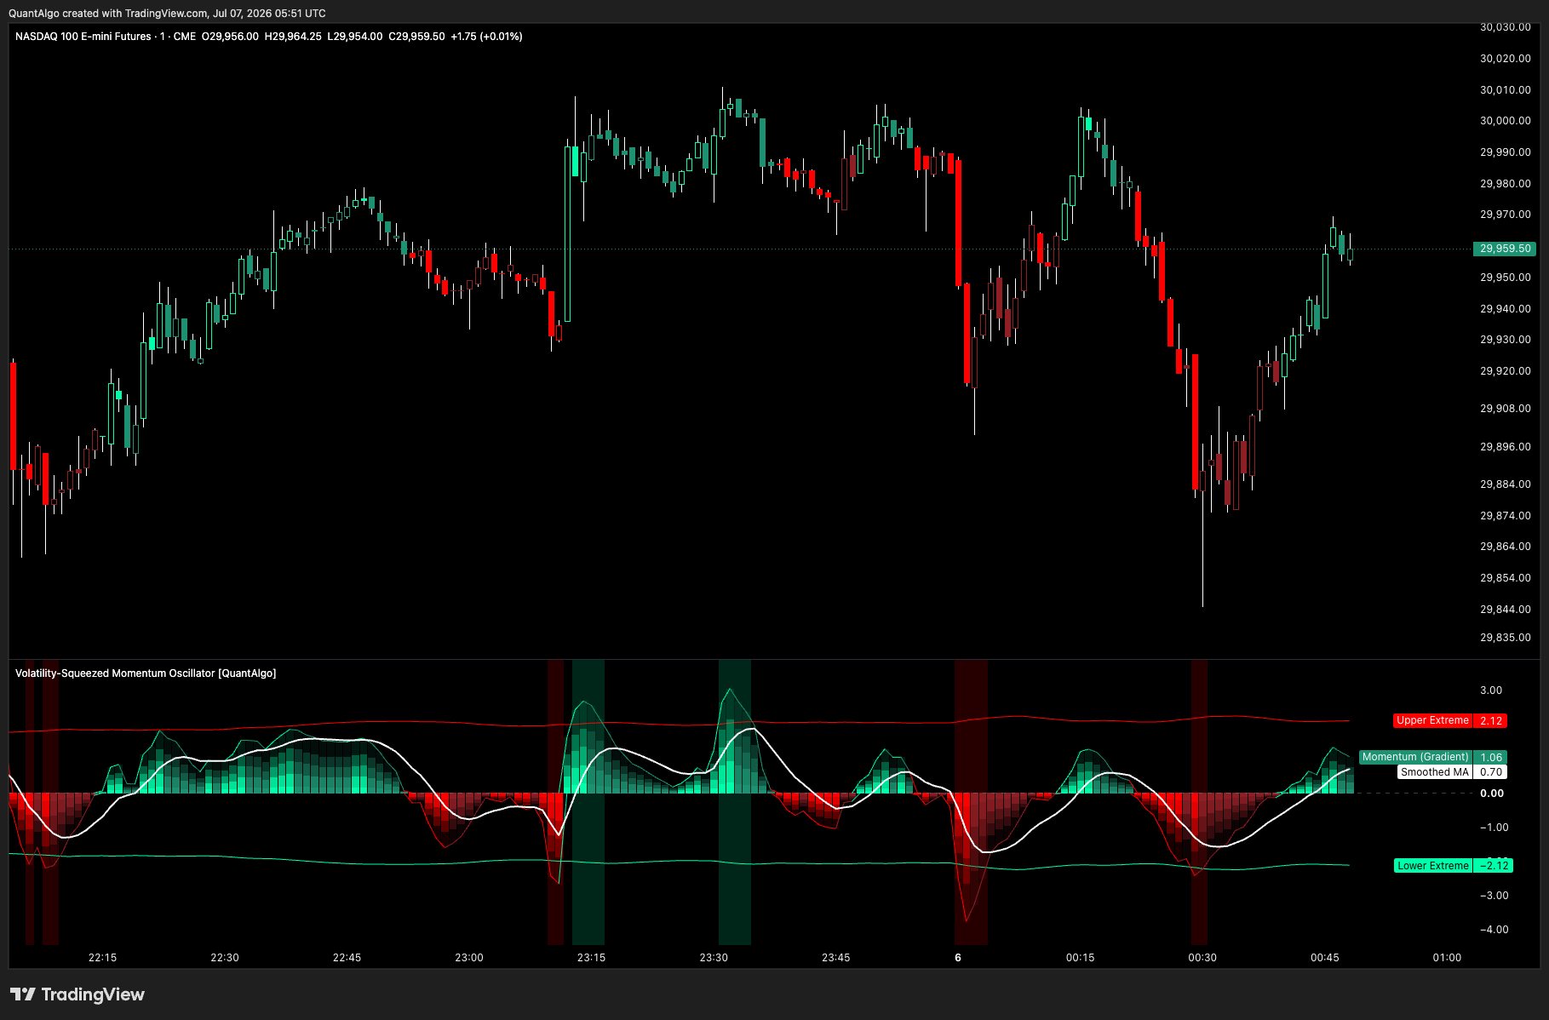Viewport: 1549px width, 1020px height.
Task: Click the green current price tag 29,959.50
Action: point(1505,249)
